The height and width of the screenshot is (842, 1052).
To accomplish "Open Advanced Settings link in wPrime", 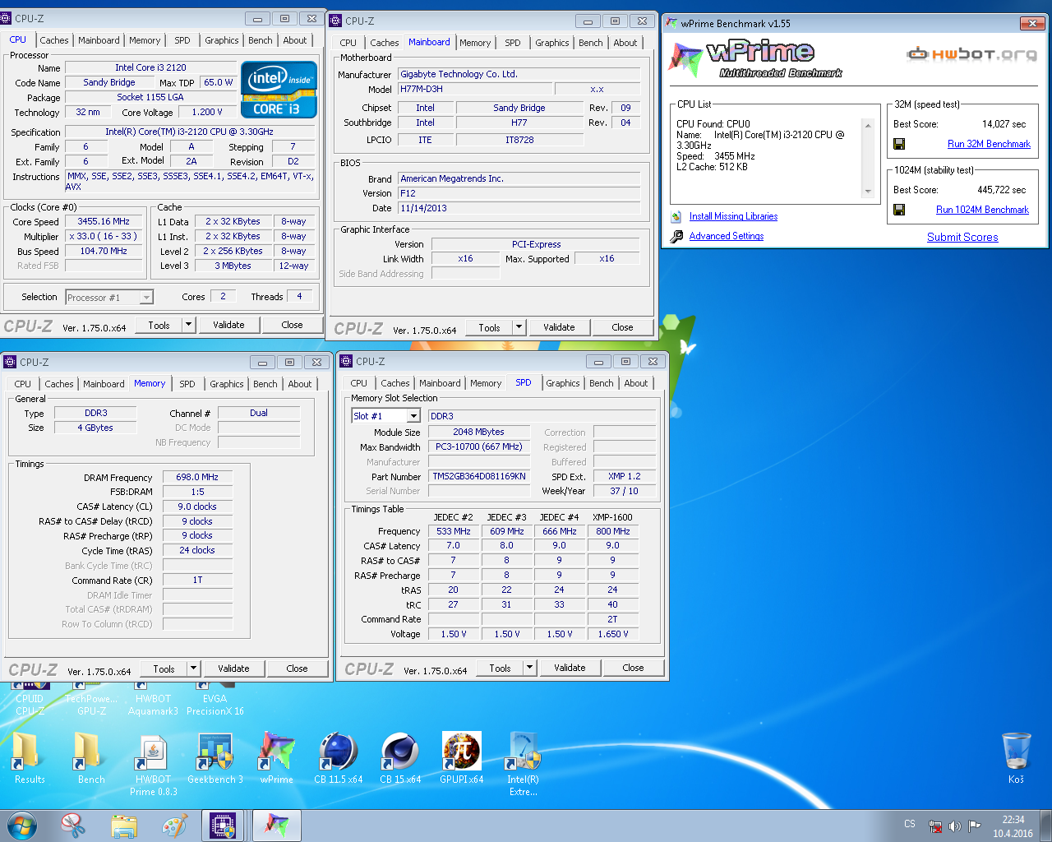I will tap(727, 236).
